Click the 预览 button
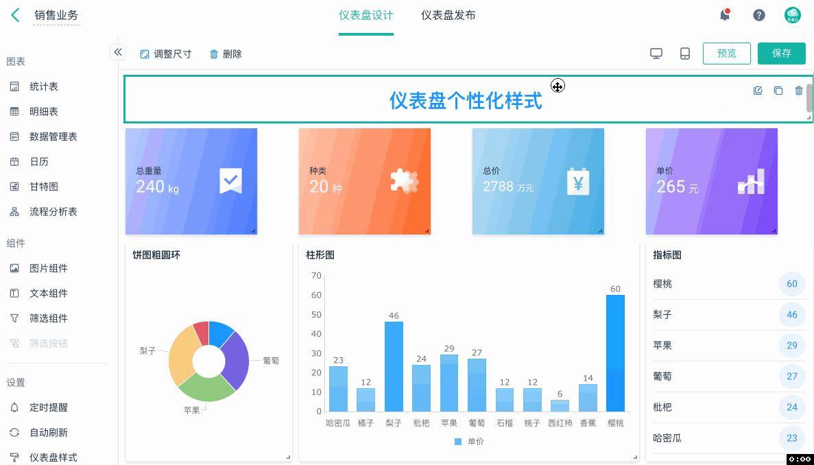814x465 pixels. pyautogui.click(x=726, y=53)
